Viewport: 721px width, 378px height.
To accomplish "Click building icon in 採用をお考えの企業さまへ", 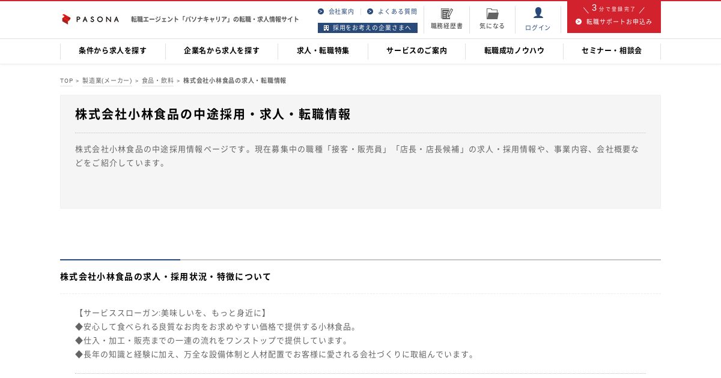I will (326, 28).
